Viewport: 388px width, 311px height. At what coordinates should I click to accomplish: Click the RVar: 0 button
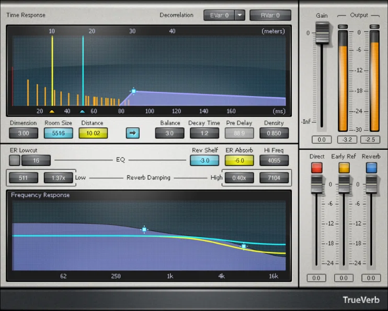point(270,15)
